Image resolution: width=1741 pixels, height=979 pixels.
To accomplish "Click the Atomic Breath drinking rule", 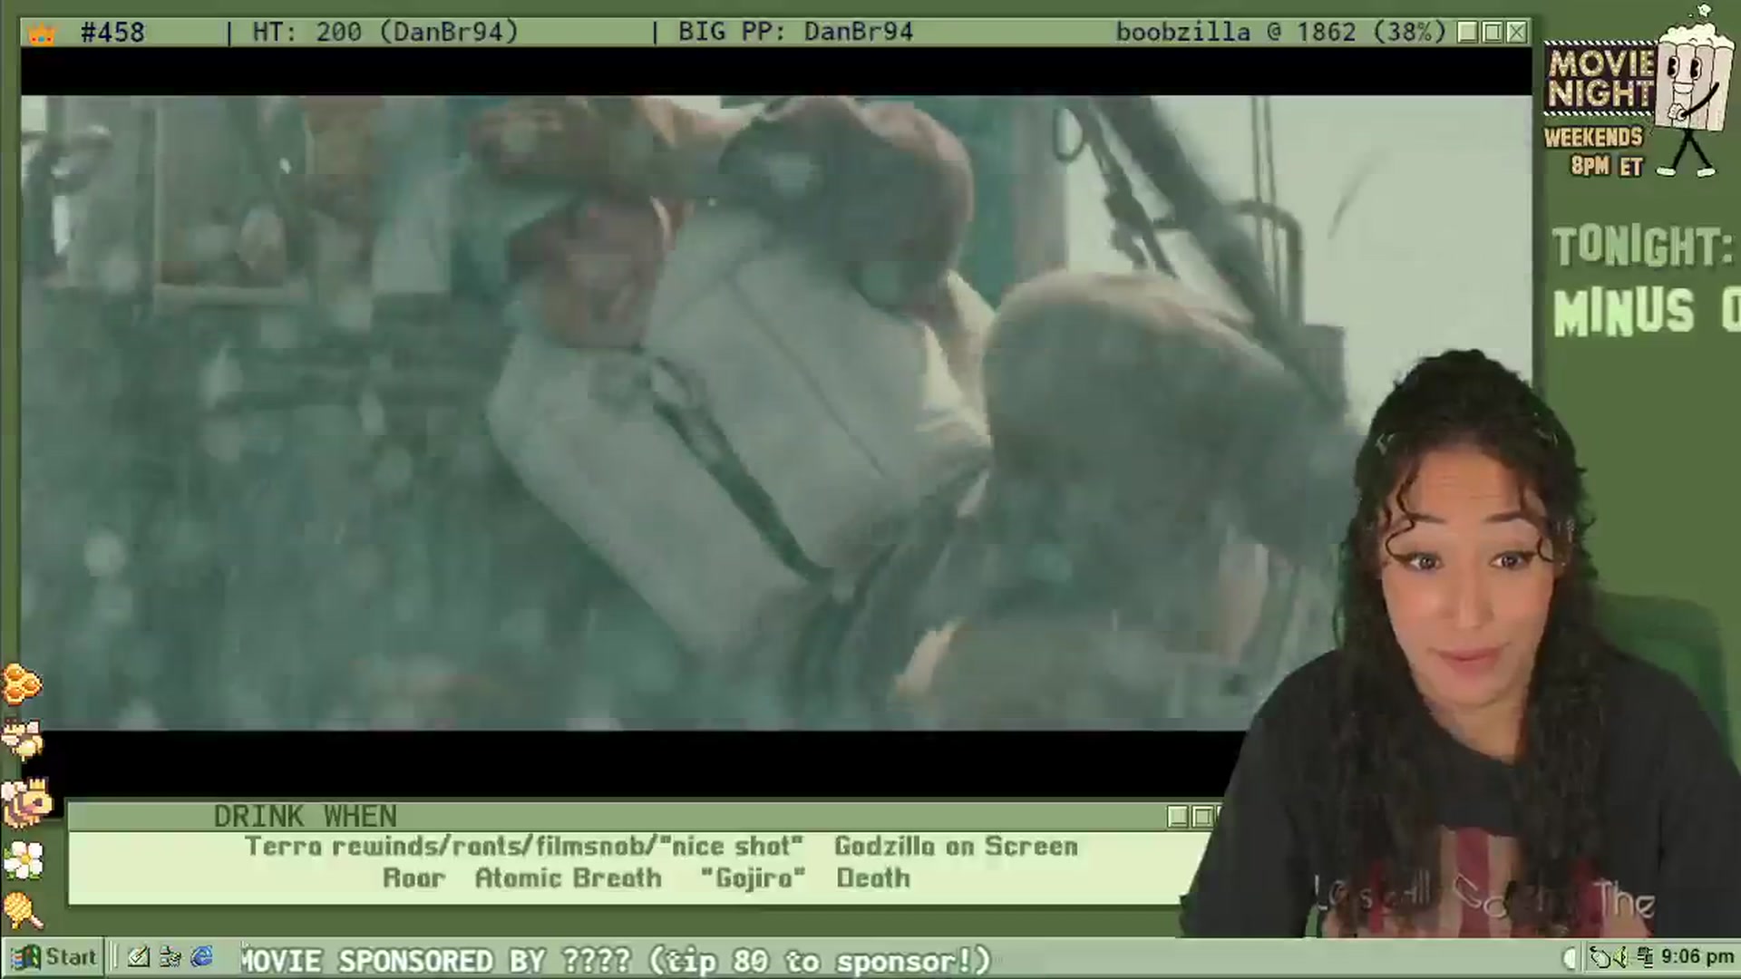I will pos(569,878).
